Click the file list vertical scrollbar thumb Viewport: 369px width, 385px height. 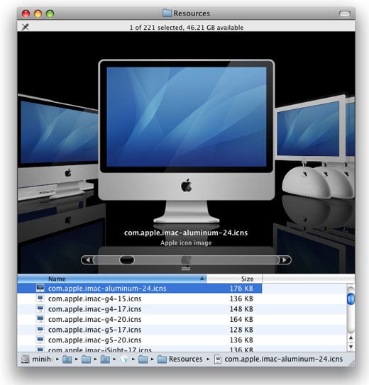pos(351,298)
